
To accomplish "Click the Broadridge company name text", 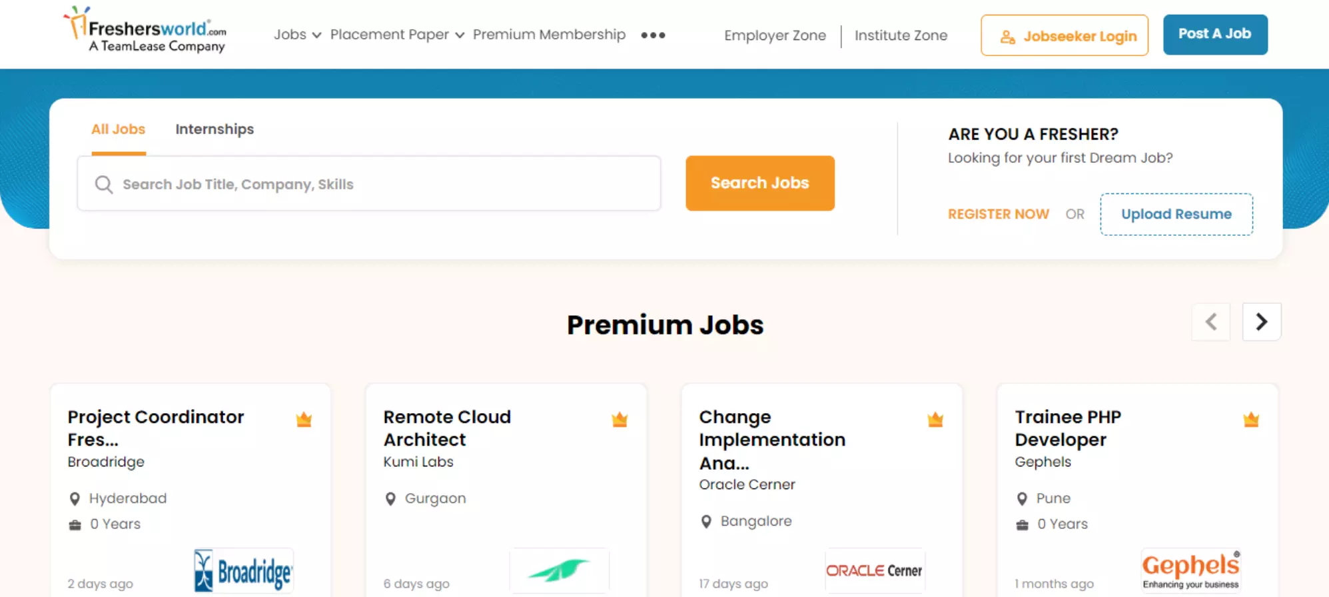I will 106,462.
